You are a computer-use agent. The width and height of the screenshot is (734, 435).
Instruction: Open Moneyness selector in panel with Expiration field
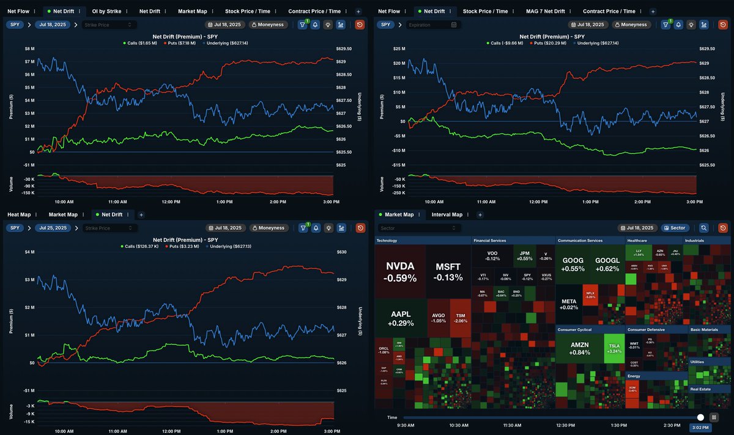631,25
